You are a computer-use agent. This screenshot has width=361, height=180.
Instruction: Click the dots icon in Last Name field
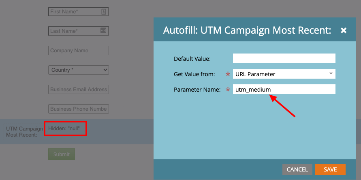(x=103, y=31)
